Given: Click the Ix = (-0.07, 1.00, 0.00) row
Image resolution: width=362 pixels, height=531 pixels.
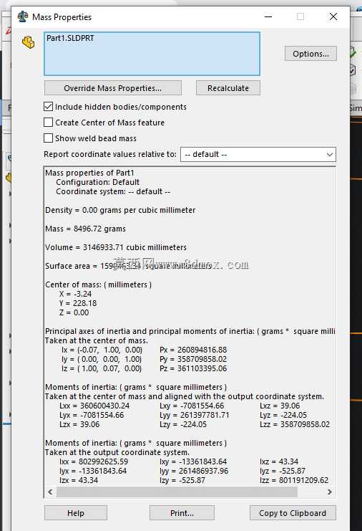Looking at the screenshot, I should 102,350.
